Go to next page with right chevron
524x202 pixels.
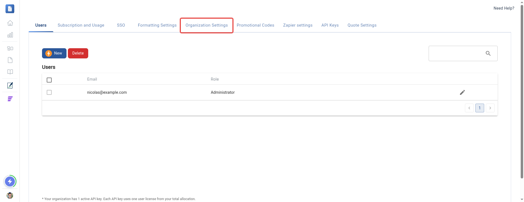click(490, 108)
